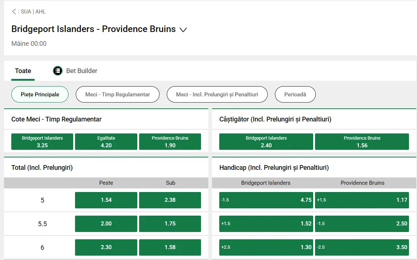
Task: Click Peste 1.54 on total 5
Action: 106,200
